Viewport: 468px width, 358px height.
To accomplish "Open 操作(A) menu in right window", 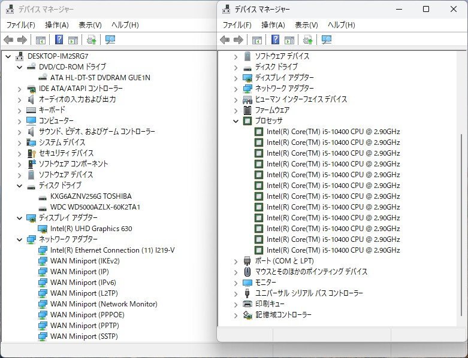I will (273, 25).
